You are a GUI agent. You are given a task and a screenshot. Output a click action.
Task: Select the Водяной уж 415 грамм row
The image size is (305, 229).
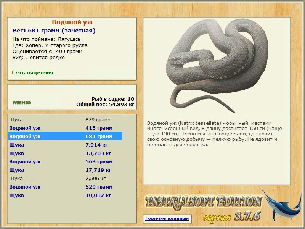pyautogui.click(x=65, y=128)
